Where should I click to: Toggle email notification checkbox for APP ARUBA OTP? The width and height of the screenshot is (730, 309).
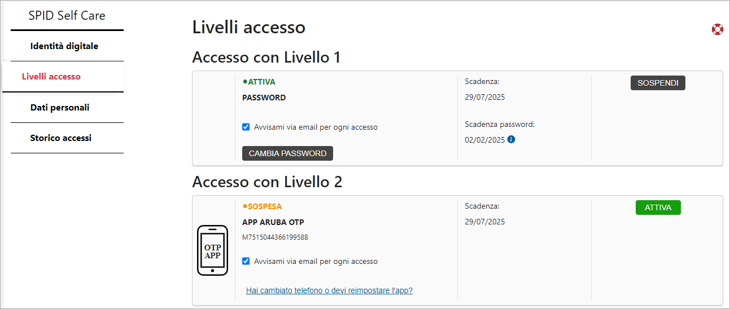coord(246,261)
